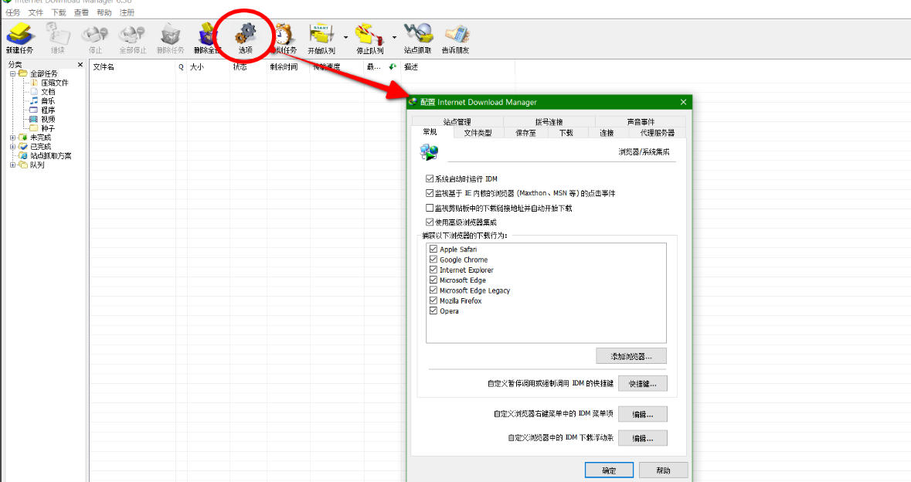Open 选项 gear icon in toolbar
This screenshot has width=911, height=482.
245,39
